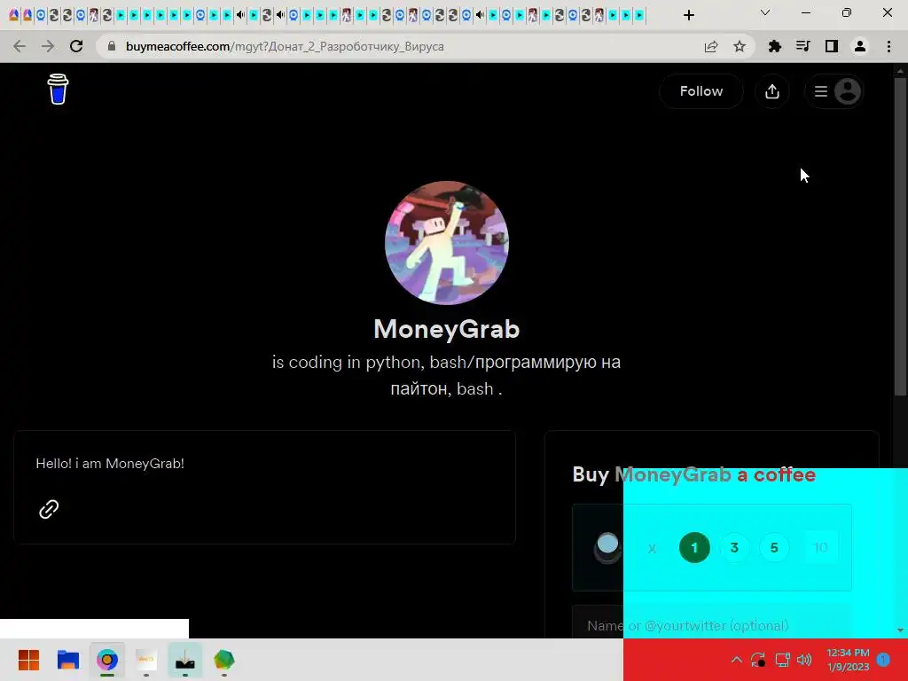
Task: Bookmark this page with the star
Action: coord(740,46)
